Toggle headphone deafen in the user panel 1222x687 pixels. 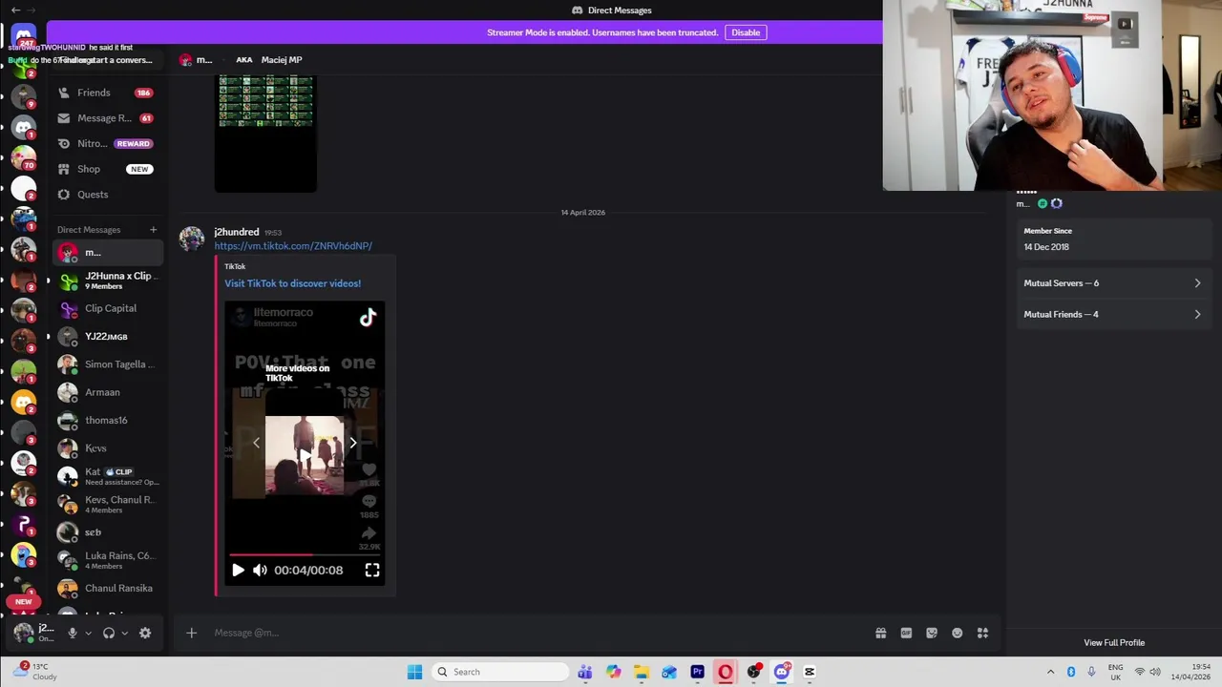click(x=109, y=633)
